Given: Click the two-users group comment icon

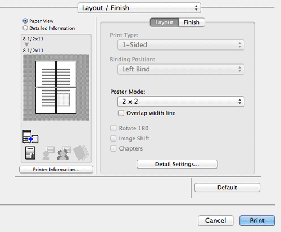Looking at the screenshot, I should (64, 153).
